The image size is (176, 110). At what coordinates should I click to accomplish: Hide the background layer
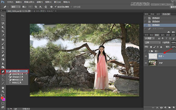pos(146,63)
